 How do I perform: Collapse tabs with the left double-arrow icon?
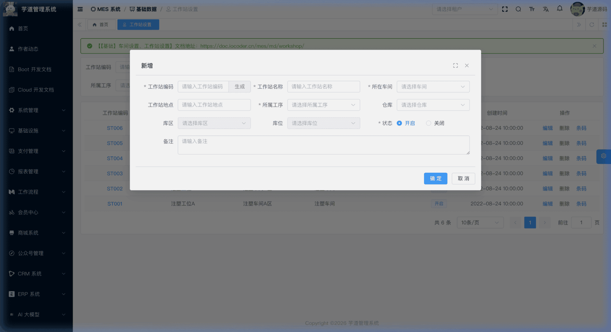point(80,24)
